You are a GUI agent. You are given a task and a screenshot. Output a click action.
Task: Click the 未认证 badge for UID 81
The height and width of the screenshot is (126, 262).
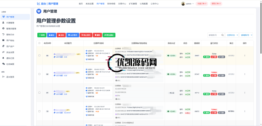click(171, 93)
